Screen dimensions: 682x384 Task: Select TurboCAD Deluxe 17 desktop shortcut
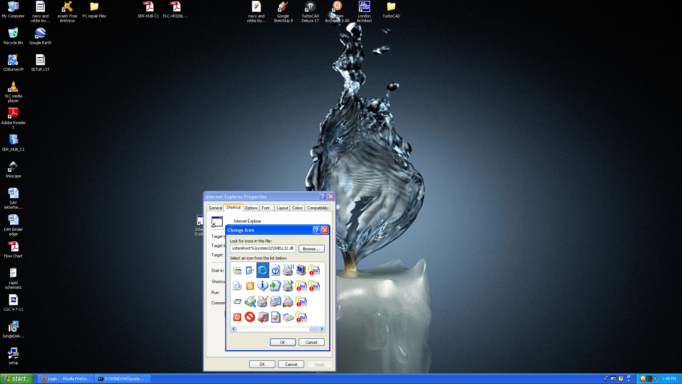[x=310, y=12]
